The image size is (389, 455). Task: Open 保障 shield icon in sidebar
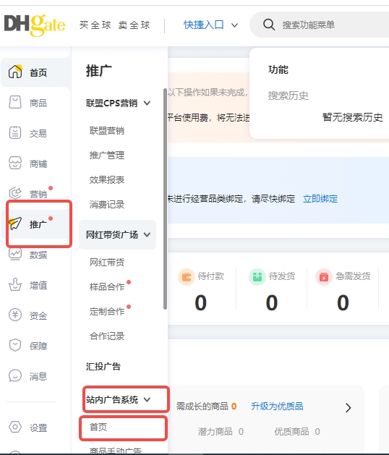[15, 345]
